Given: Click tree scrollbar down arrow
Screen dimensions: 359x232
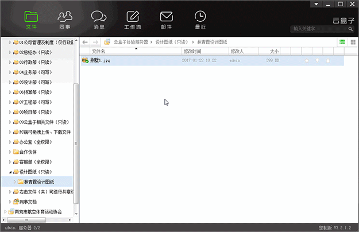Looking at the screenshot, I should point(76,214).
